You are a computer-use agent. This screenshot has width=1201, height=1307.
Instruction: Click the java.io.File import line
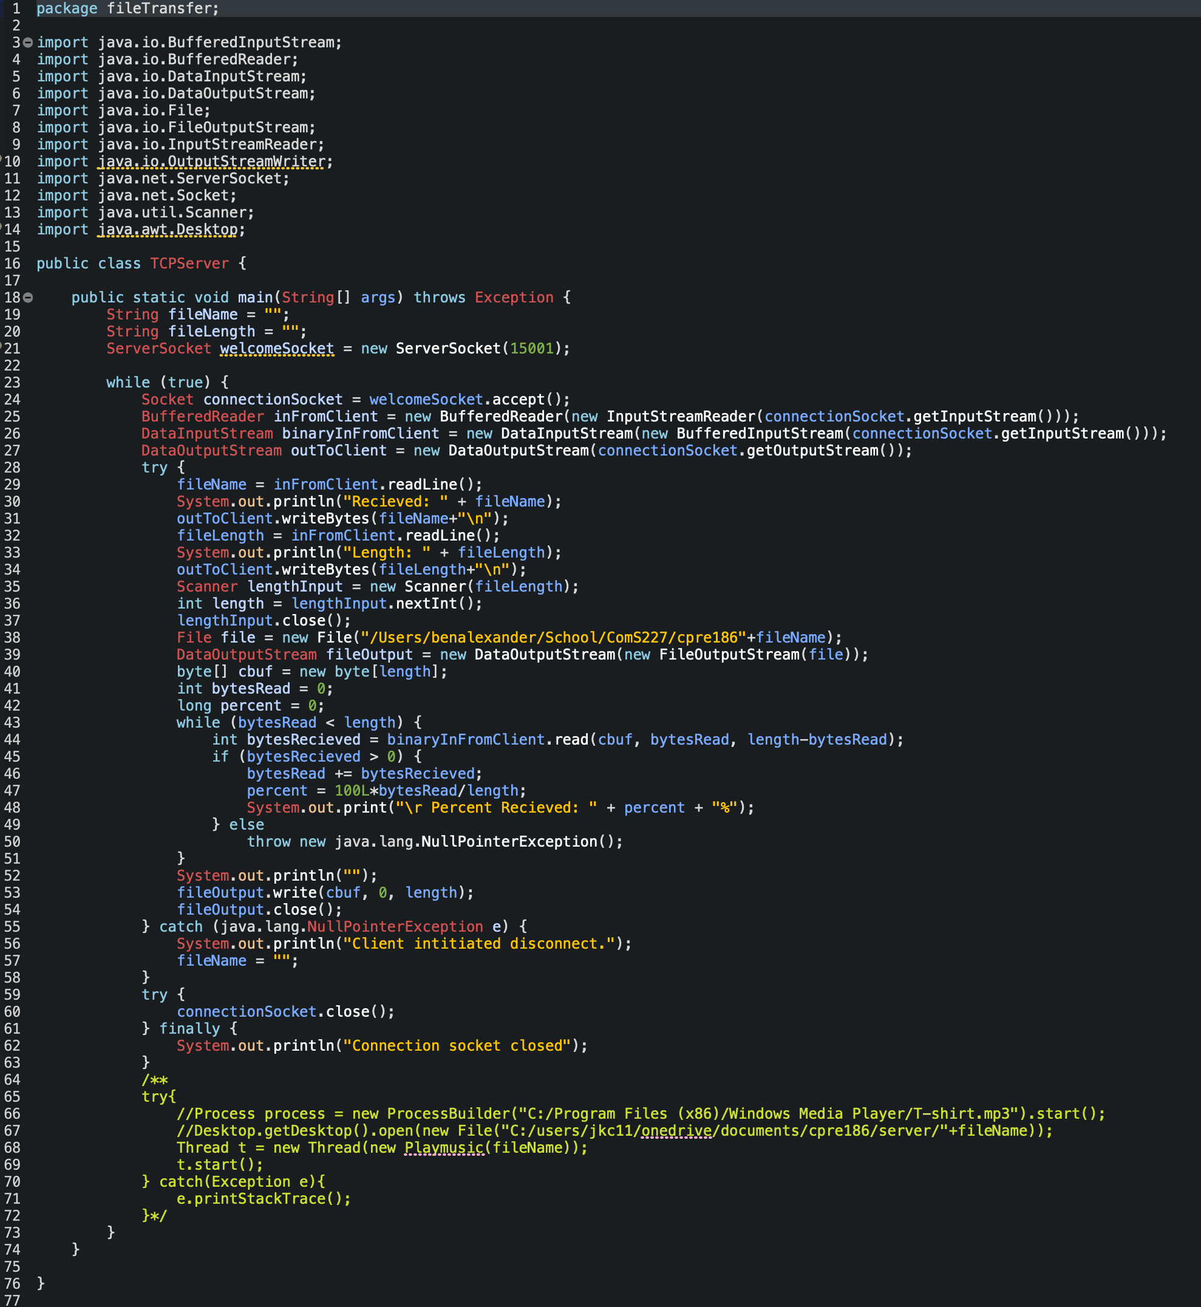(x=123, y=111)
